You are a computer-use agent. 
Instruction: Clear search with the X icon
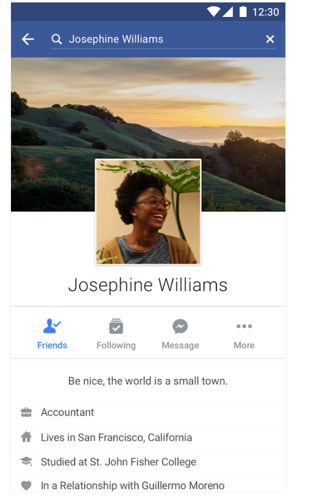tap(270, 39)
